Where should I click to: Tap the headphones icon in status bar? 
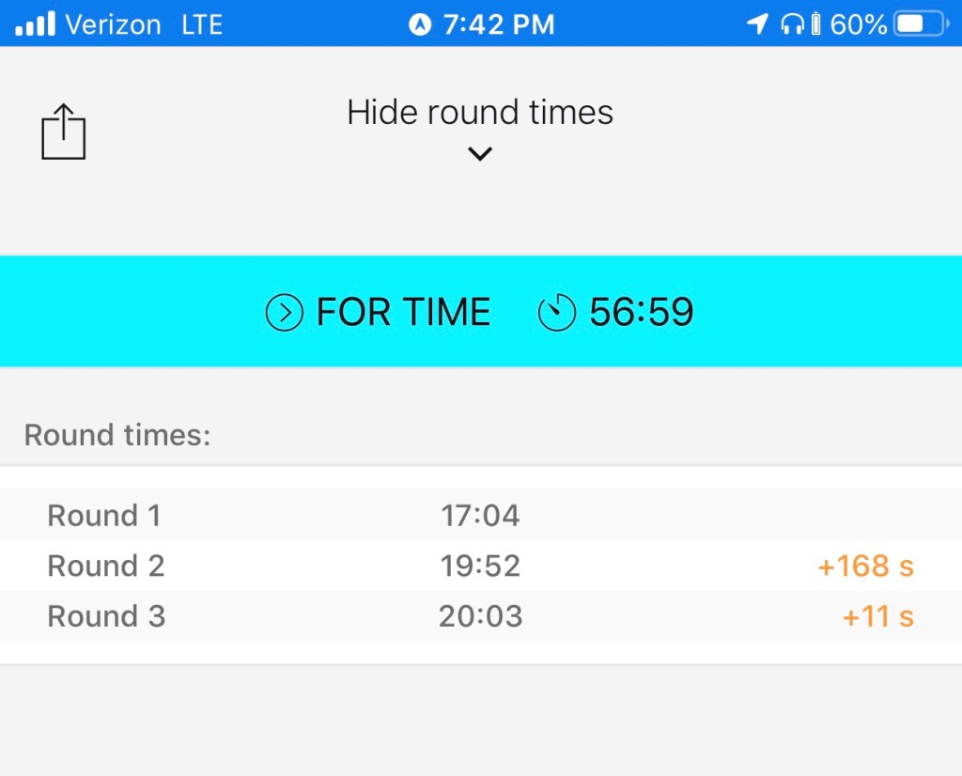click(x=793, y=23)
